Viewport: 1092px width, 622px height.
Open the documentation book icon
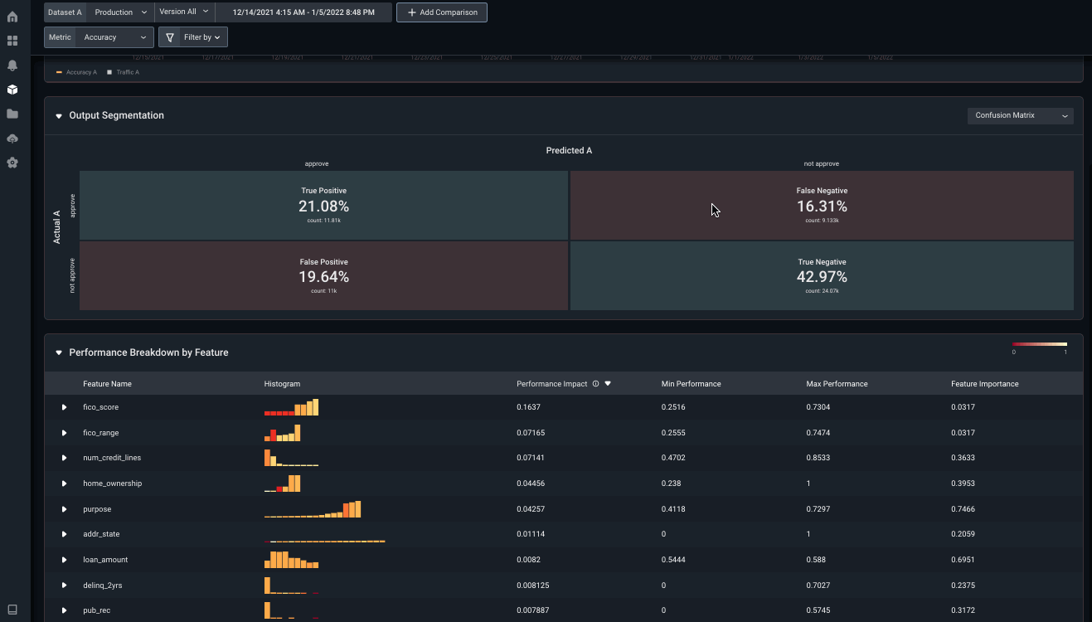click(x=12, y=610)
